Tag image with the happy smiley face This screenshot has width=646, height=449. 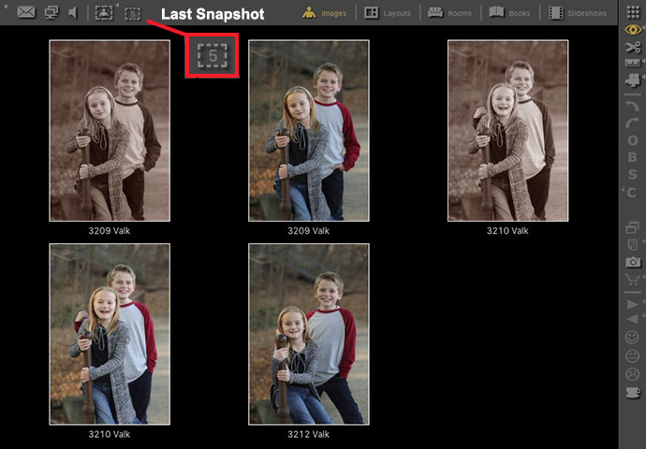click(634, 337)
